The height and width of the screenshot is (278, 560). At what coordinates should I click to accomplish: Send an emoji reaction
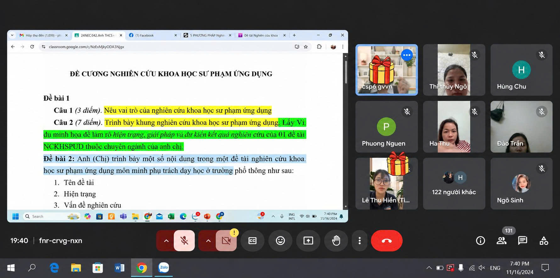coord(280,241)
